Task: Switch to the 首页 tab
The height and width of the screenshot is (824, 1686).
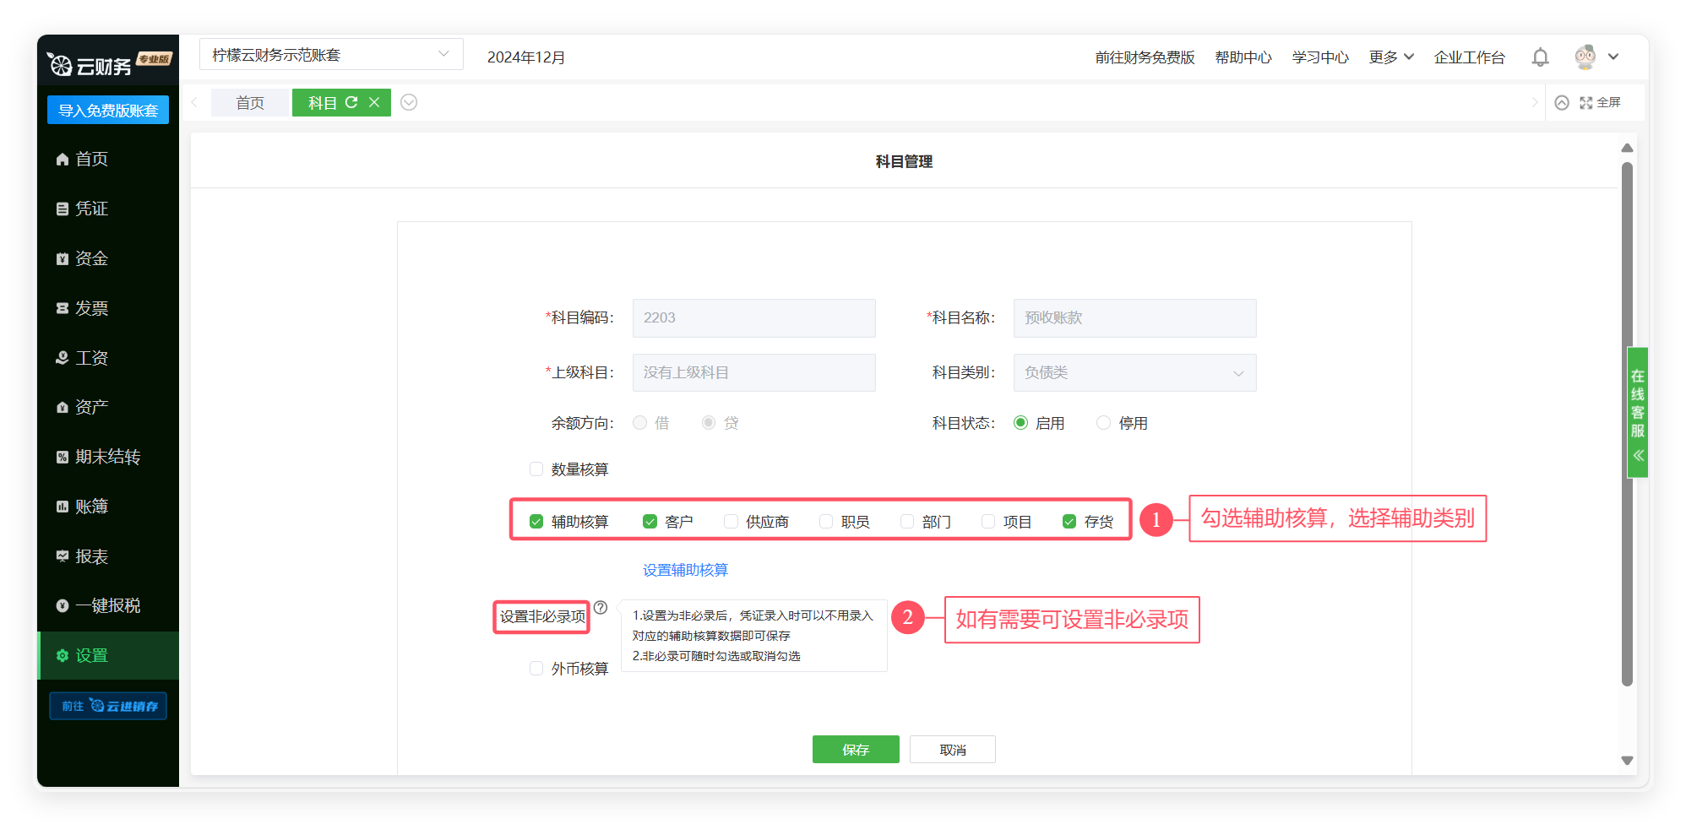Action: [250, 103]
